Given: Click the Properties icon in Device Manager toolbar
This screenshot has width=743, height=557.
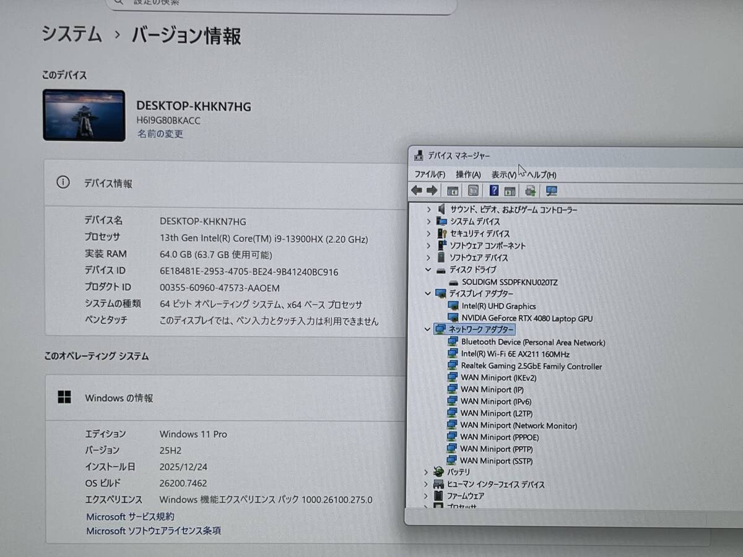Looking at the screenshot, I should (474, 191).
